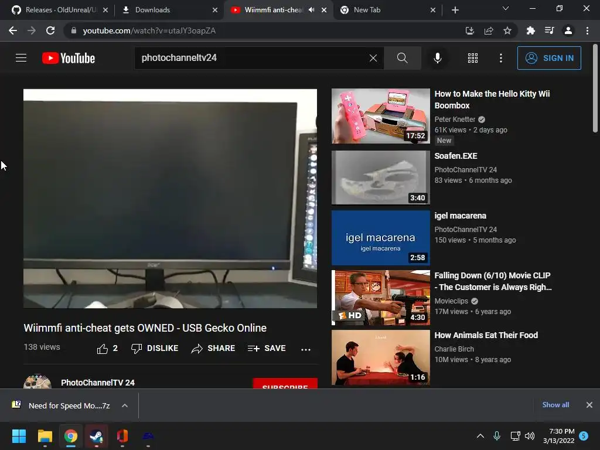Click the Movieclips channel name
Screen dimensions: 600x450
tap(451, 301)
